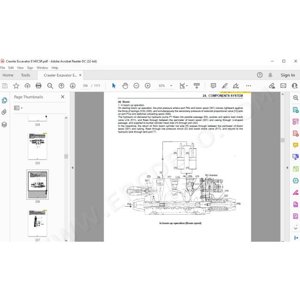Show more right pane tools chevron

point(296,228)
